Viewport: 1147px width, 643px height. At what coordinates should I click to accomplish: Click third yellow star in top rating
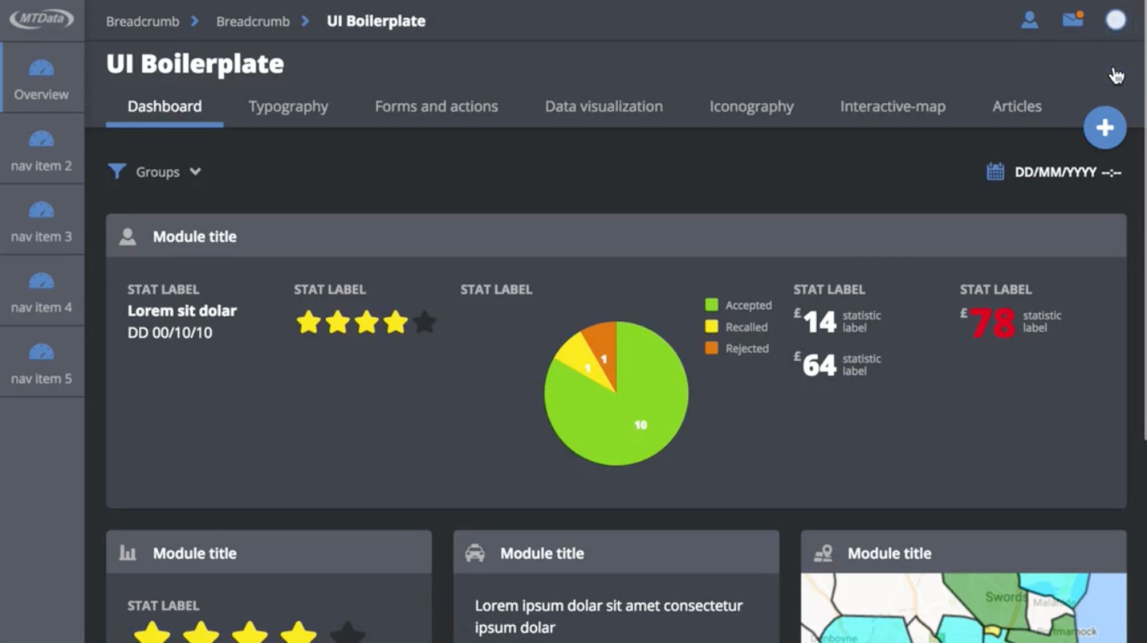366,322
